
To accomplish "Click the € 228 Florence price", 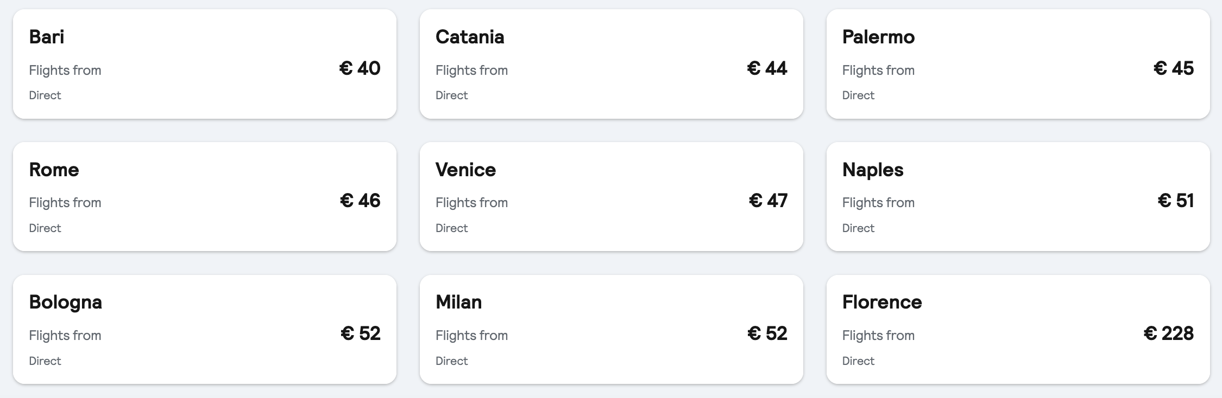I will 1169,333.
